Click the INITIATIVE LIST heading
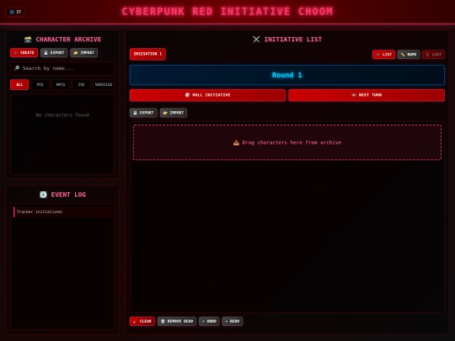 [293, 40]
